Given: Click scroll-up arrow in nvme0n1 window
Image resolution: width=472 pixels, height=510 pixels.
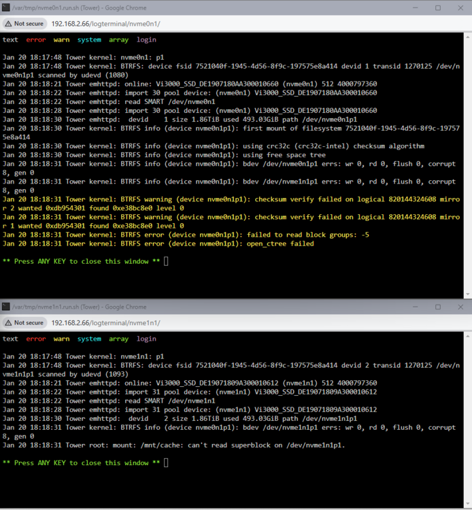Looking at the screenshot, I should tap(468, 37).
